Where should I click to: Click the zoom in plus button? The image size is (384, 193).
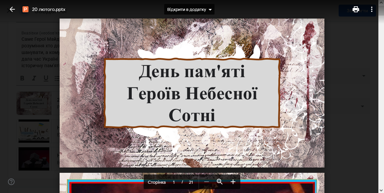(233, 182)
